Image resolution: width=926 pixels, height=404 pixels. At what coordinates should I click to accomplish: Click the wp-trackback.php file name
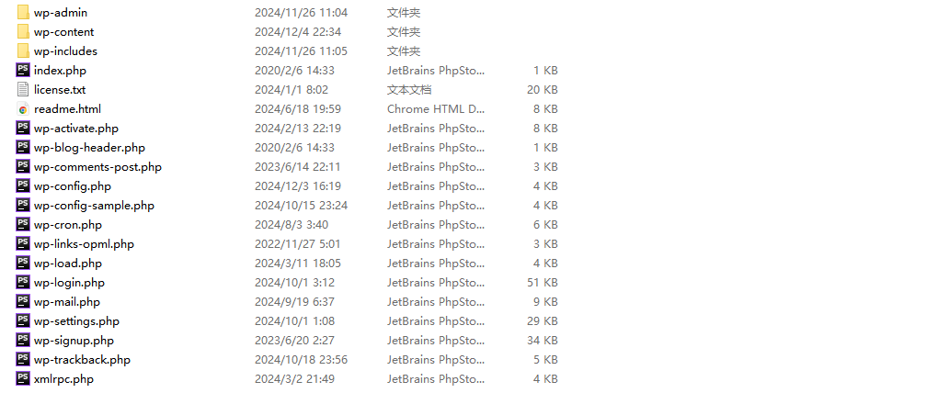pyautogui.click(x=82, y=360)
